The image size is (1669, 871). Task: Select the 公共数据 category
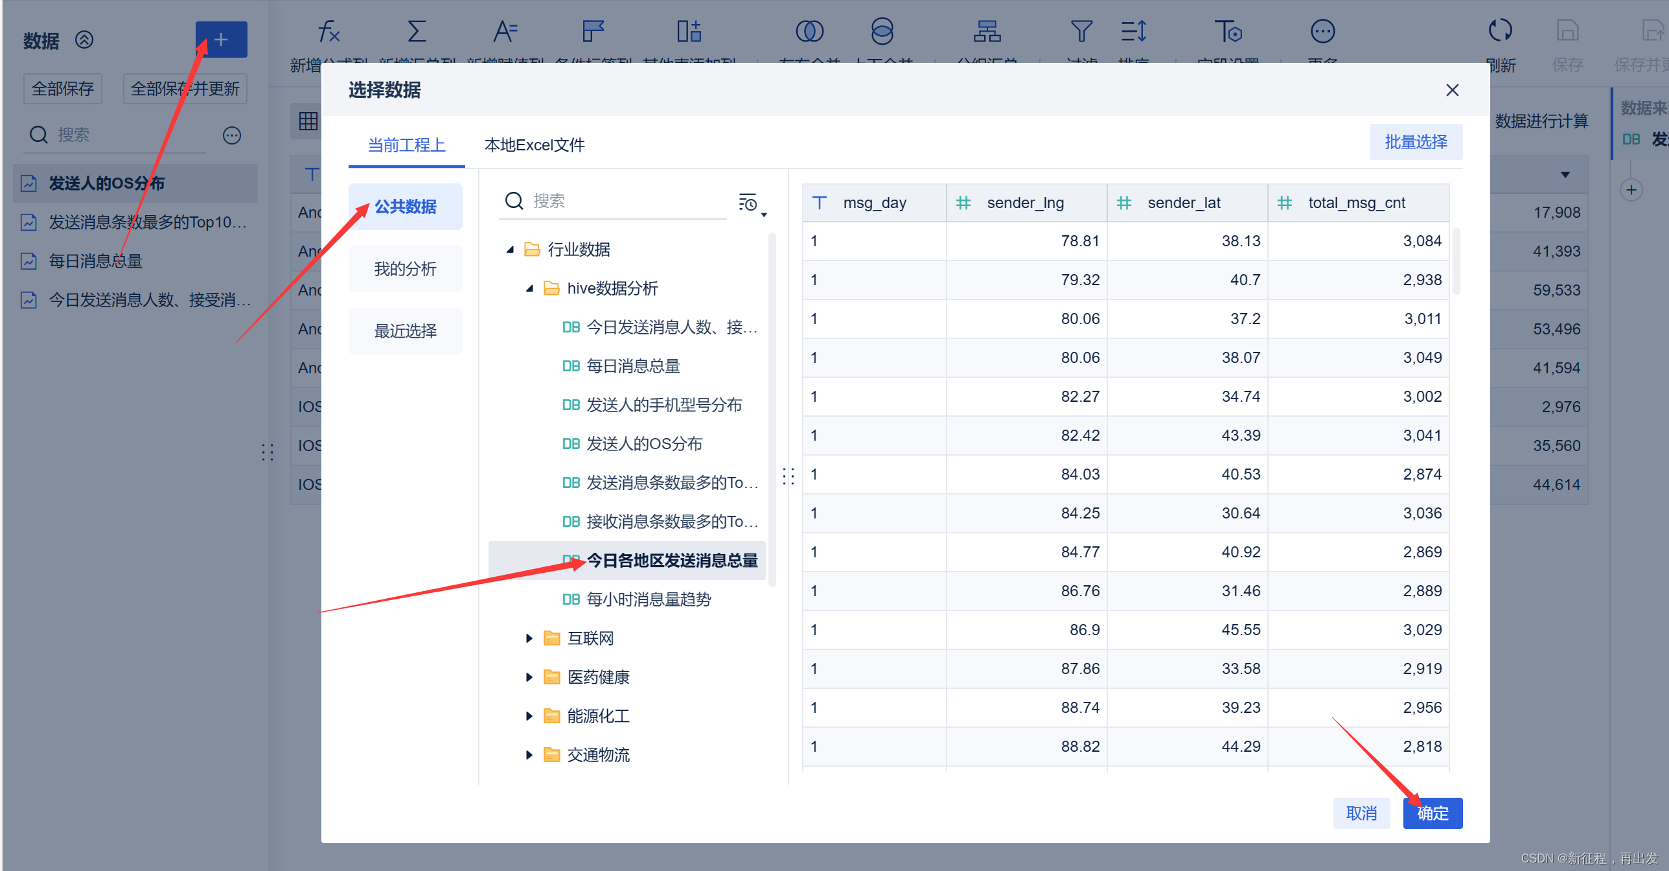tap(405, 207)
